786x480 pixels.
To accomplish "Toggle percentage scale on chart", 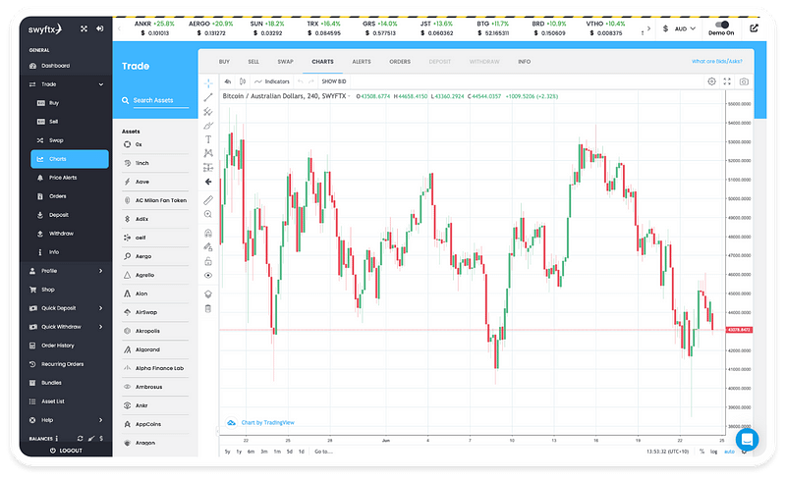I will click(702, 452).
